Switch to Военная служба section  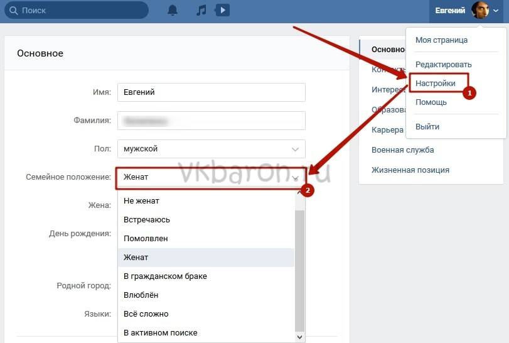click(x=402, y=150)
